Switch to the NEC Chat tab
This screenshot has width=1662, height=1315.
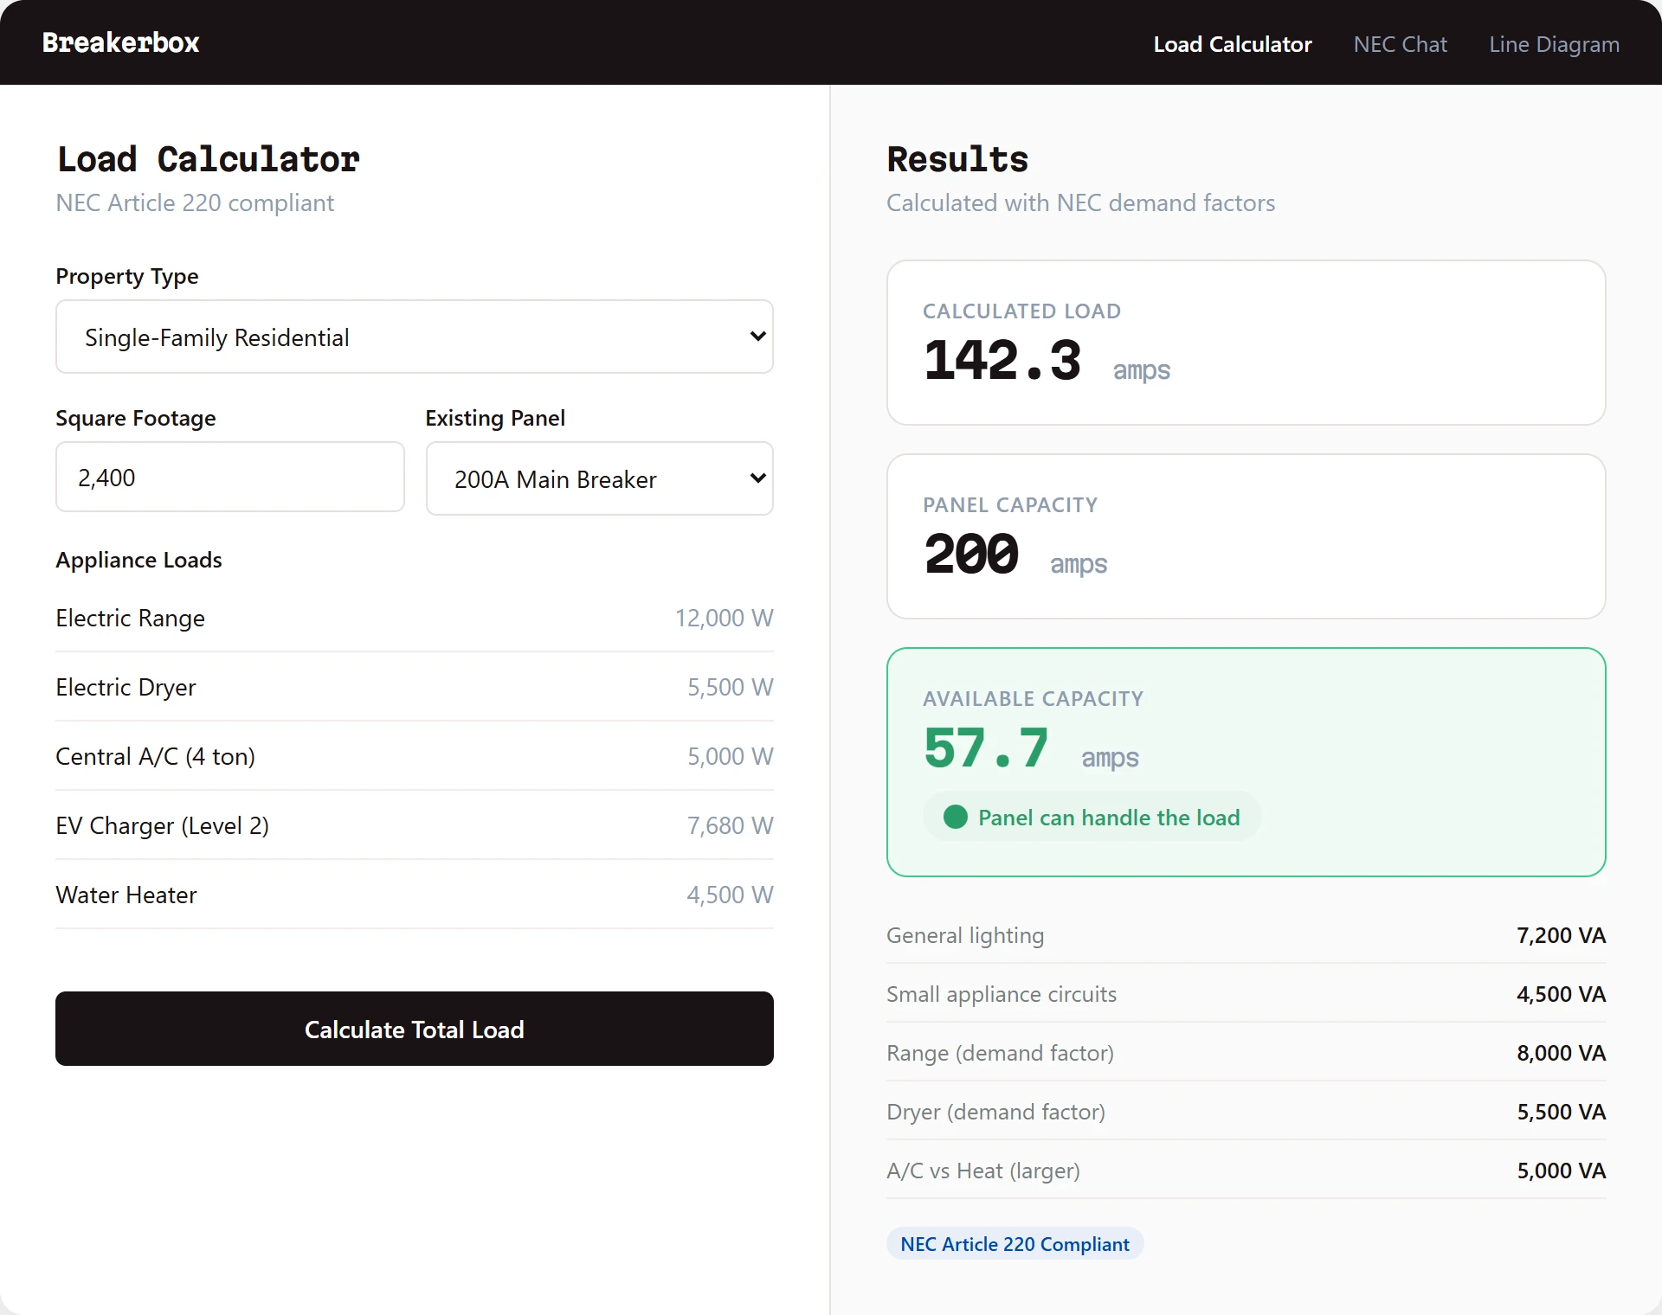point(1400,44)
